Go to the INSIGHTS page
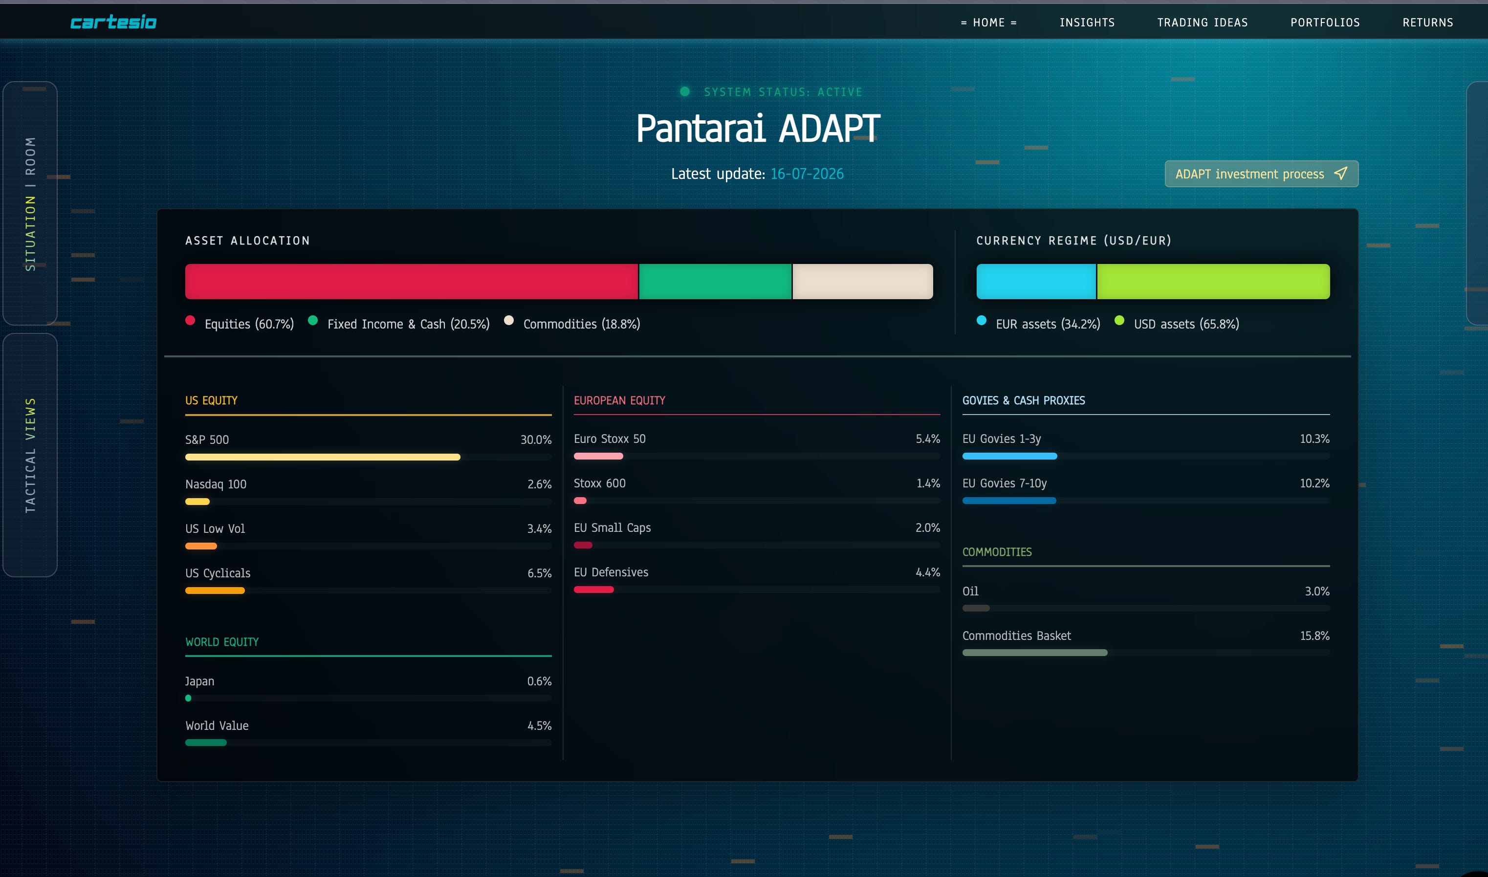Screen dimensions: 1488x877 click(1087, 22)
